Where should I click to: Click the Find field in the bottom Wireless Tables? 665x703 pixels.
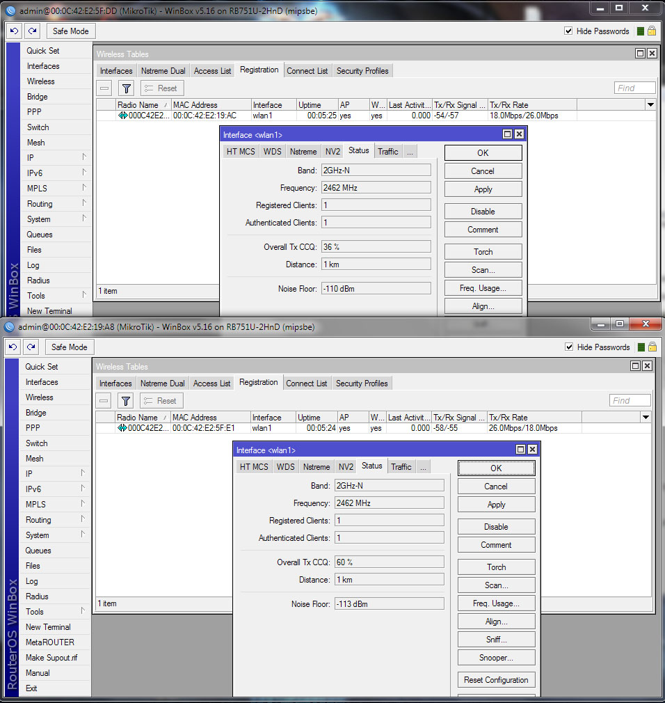click(630, 400)
